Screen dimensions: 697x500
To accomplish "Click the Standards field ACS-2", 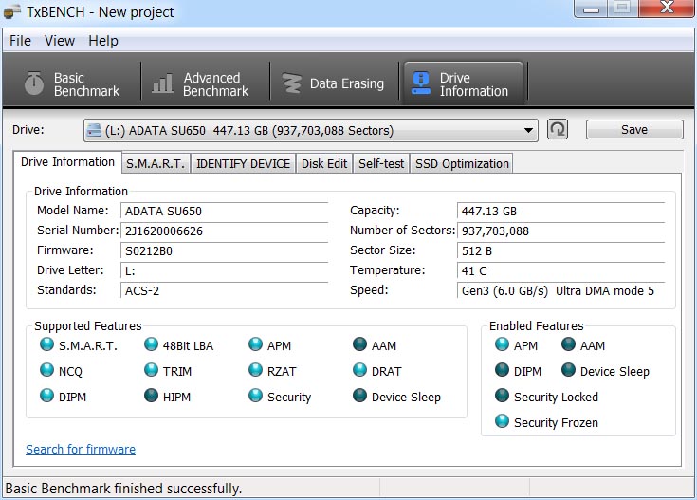I will coord(225,290).
